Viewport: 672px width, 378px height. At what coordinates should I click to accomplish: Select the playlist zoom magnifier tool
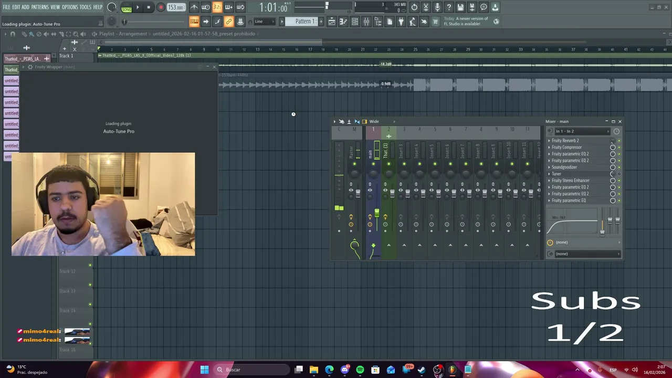[x=76, y=34]
